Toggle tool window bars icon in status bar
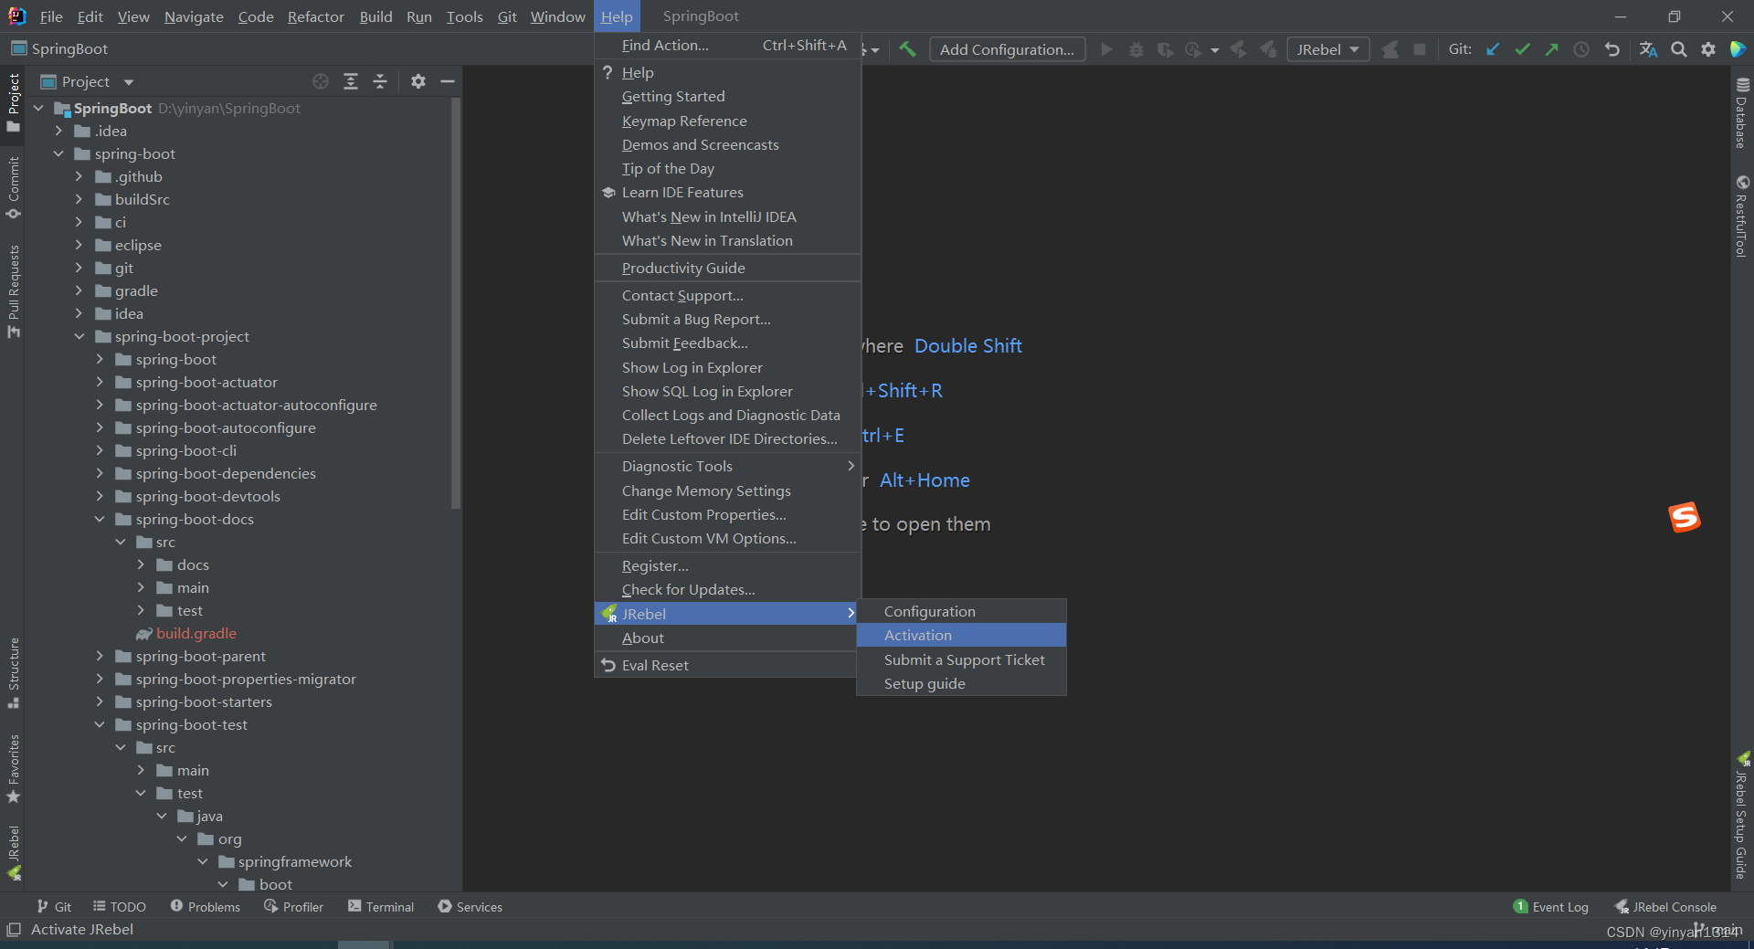 coord(14,929)
